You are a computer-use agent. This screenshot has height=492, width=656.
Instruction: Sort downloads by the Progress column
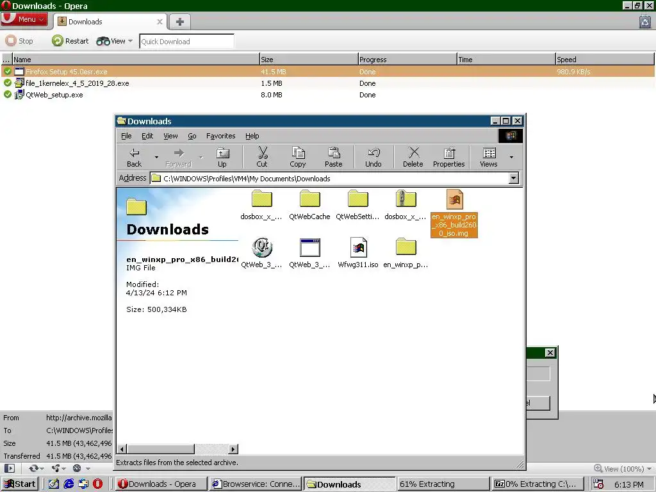[x=407, y=60]
